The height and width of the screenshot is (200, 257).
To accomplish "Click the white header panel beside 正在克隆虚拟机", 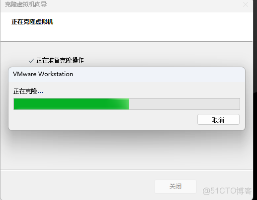I will click(x=149, y=26).
